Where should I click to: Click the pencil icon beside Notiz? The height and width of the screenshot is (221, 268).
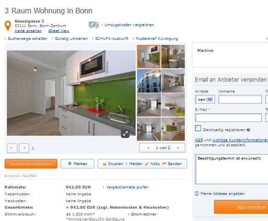147,164
